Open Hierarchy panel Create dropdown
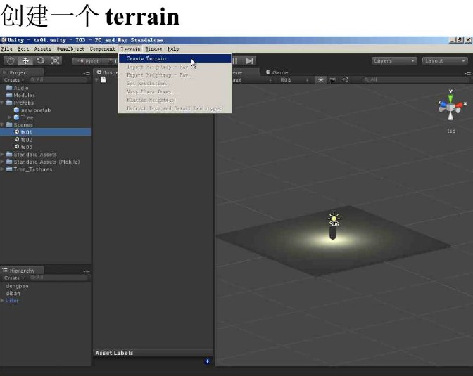This screenshot has width=473, height=376. [13, 278]
